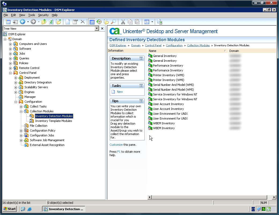Select Inventory Template Modules in tree
The image size is (279, 215).
pos(53,121)
